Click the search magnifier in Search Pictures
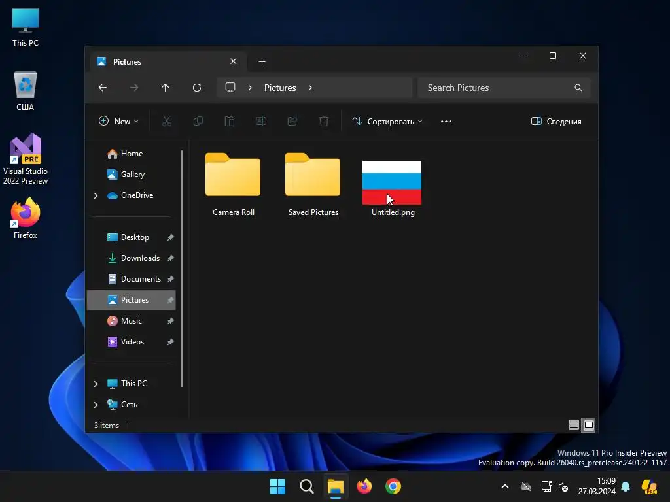This screenshot has height=502, width=670. point(578,88)
